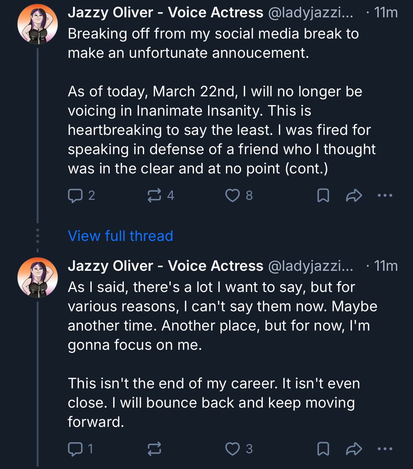Open the View full thread link
This screenshot has width=413, height=469.
pyautogui.click(x=120, y=236)
